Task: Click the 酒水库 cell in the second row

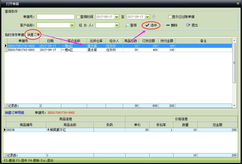Action: (96, 50)
